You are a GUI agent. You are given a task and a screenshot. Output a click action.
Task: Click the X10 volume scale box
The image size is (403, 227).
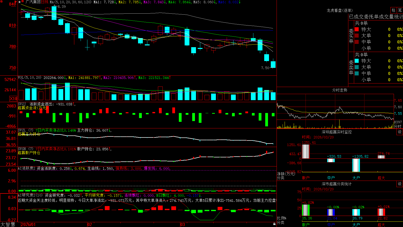[x=13, y=99]
